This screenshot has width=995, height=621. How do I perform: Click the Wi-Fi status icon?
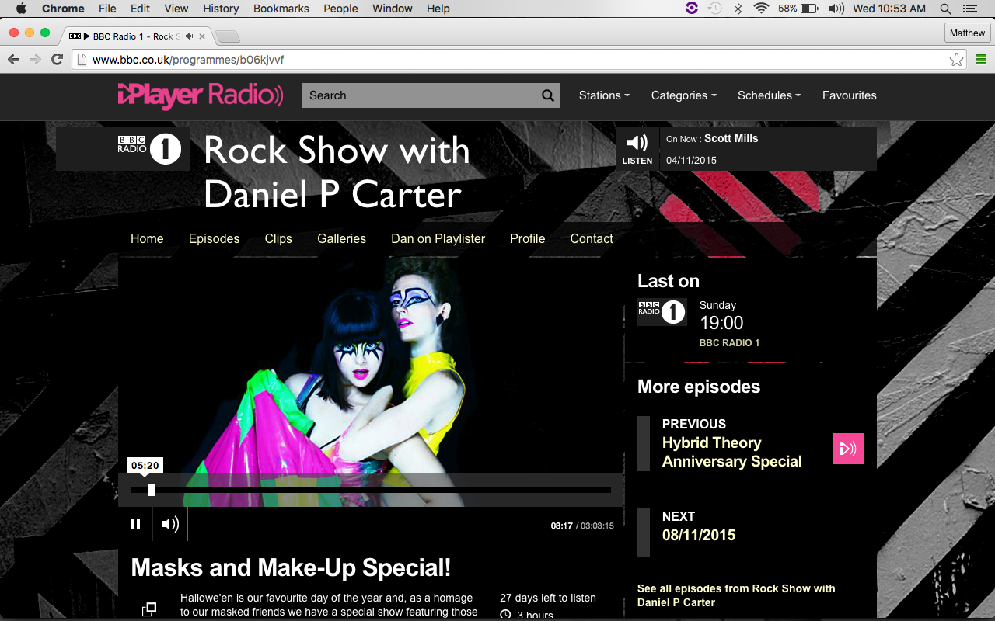pos(761,9)
